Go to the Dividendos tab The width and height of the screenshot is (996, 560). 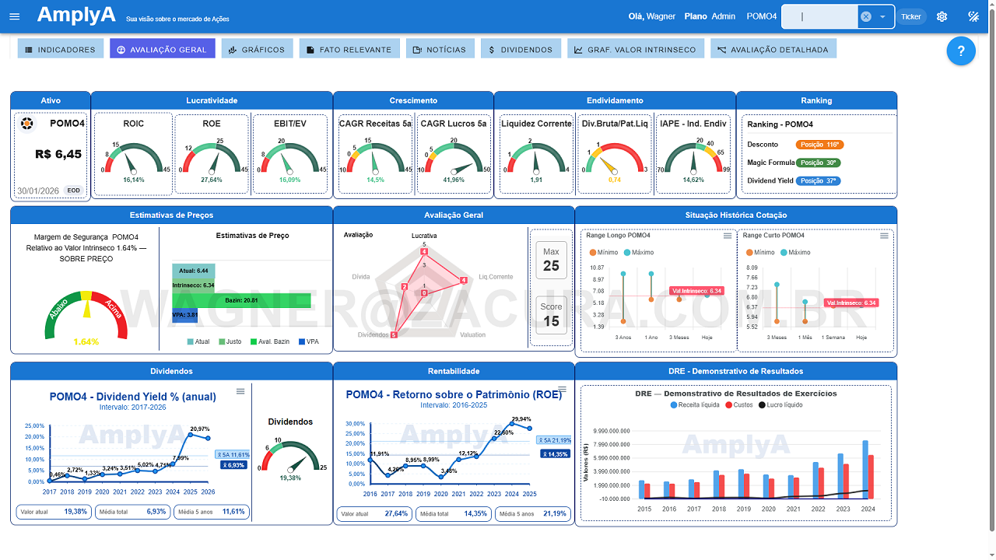tap(521, 49)
